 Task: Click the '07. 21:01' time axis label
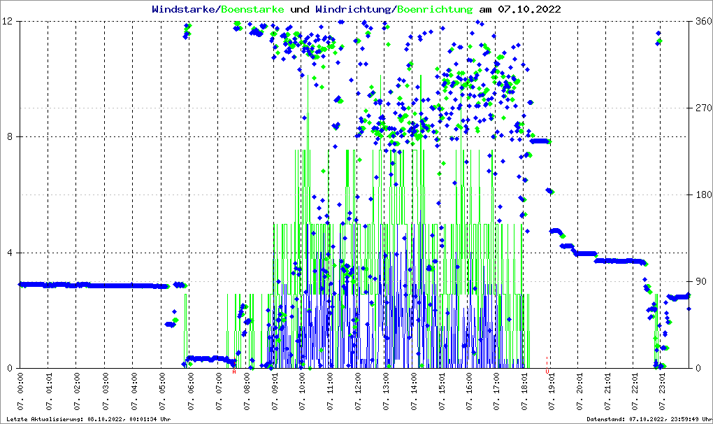[x=607, y=392]
